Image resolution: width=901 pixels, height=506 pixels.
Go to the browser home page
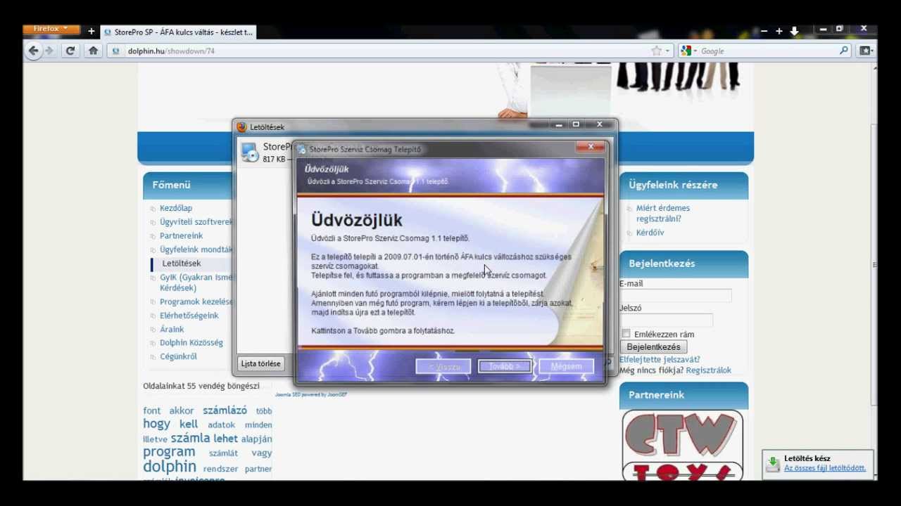pyautogui.click(x=93, y=51)
